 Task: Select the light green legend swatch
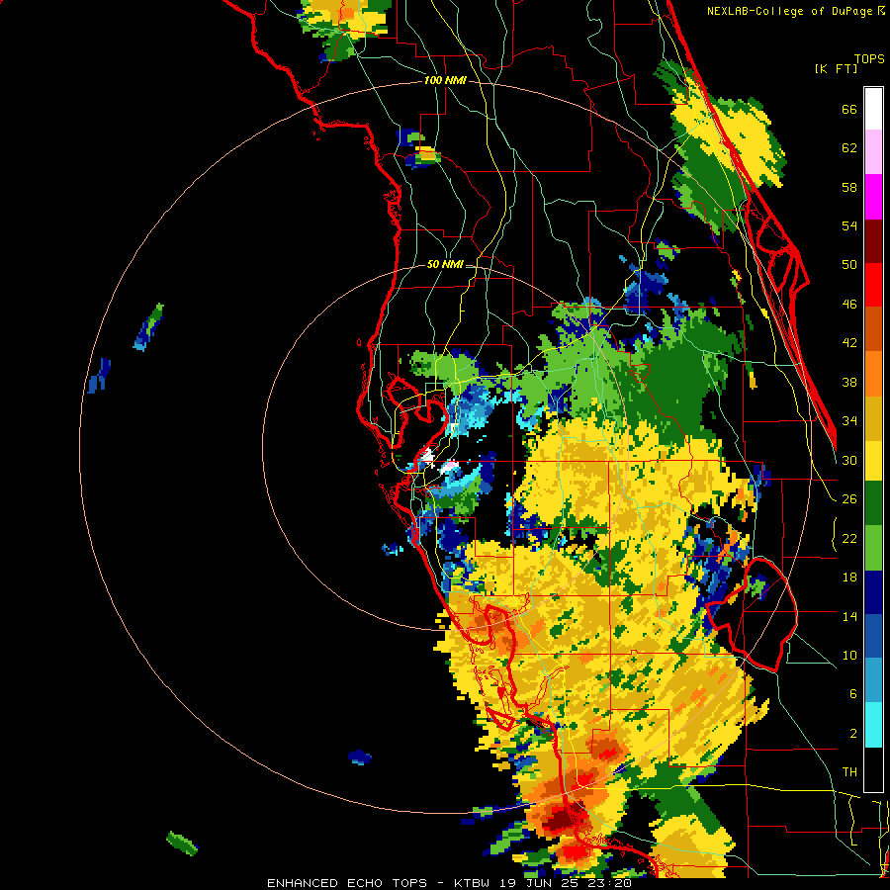(x=873, y=547)
